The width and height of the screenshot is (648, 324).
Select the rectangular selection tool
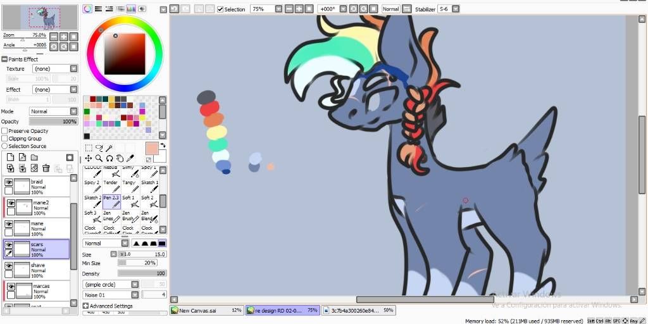coord(89,148)
